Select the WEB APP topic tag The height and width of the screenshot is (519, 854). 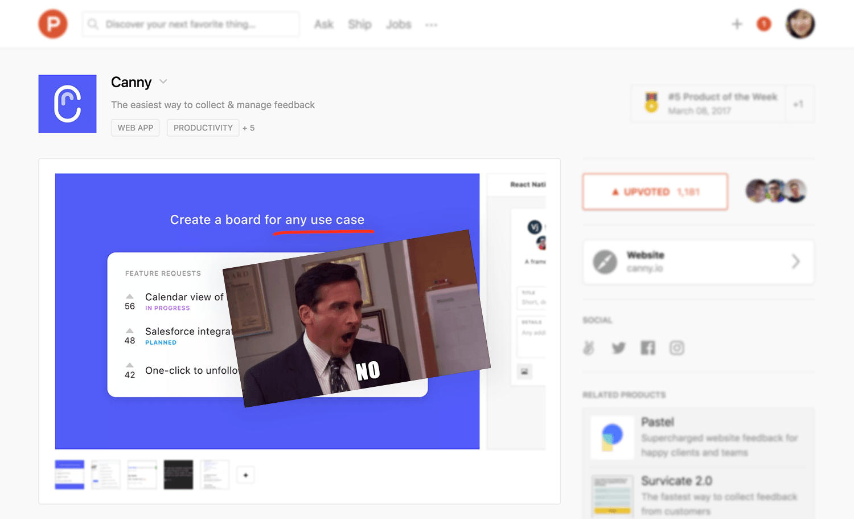(x=136, y=128)
